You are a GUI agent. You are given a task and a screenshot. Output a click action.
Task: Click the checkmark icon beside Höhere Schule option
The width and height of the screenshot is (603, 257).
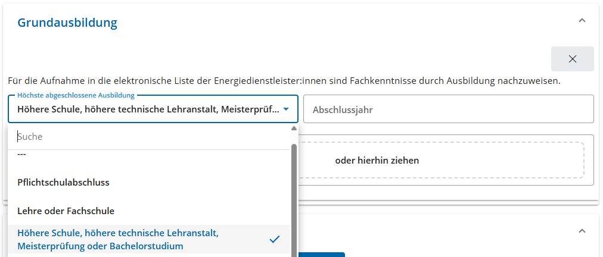pyautogui.click(x=274, y=239)
